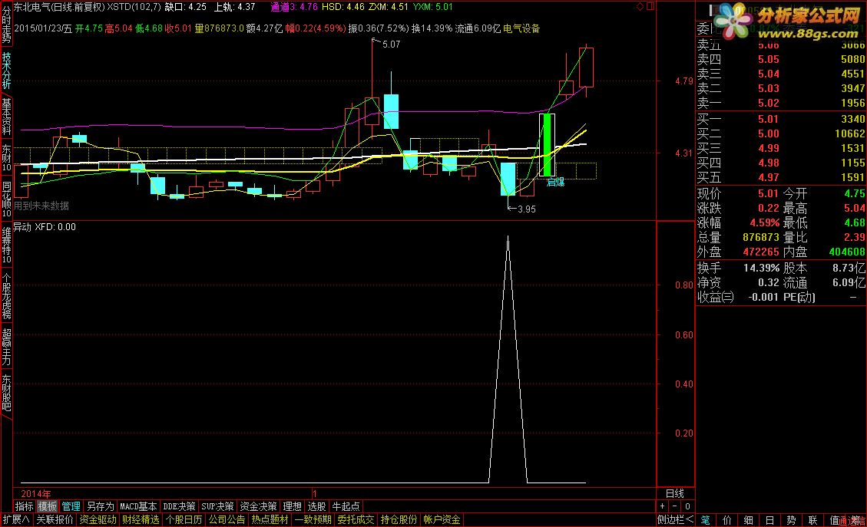Click the 日线 period selector
This screenshot has width=867, height=527.
(x=674, y=493)
